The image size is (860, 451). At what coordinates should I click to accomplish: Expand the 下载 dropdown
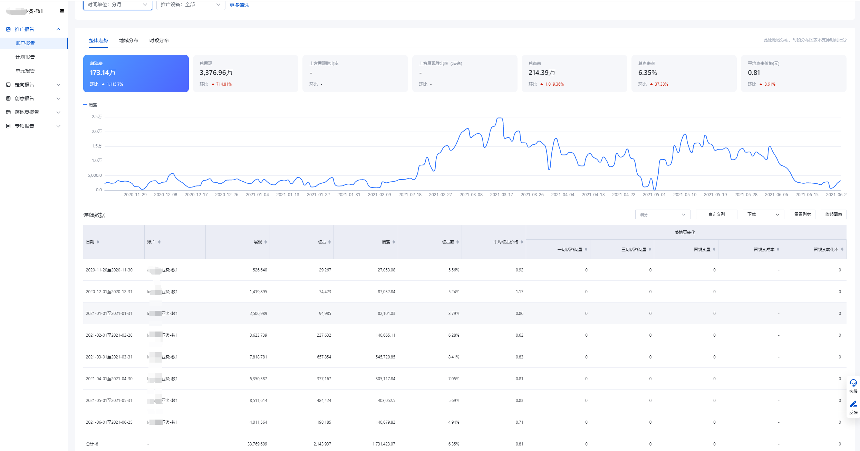click(763, 214)
